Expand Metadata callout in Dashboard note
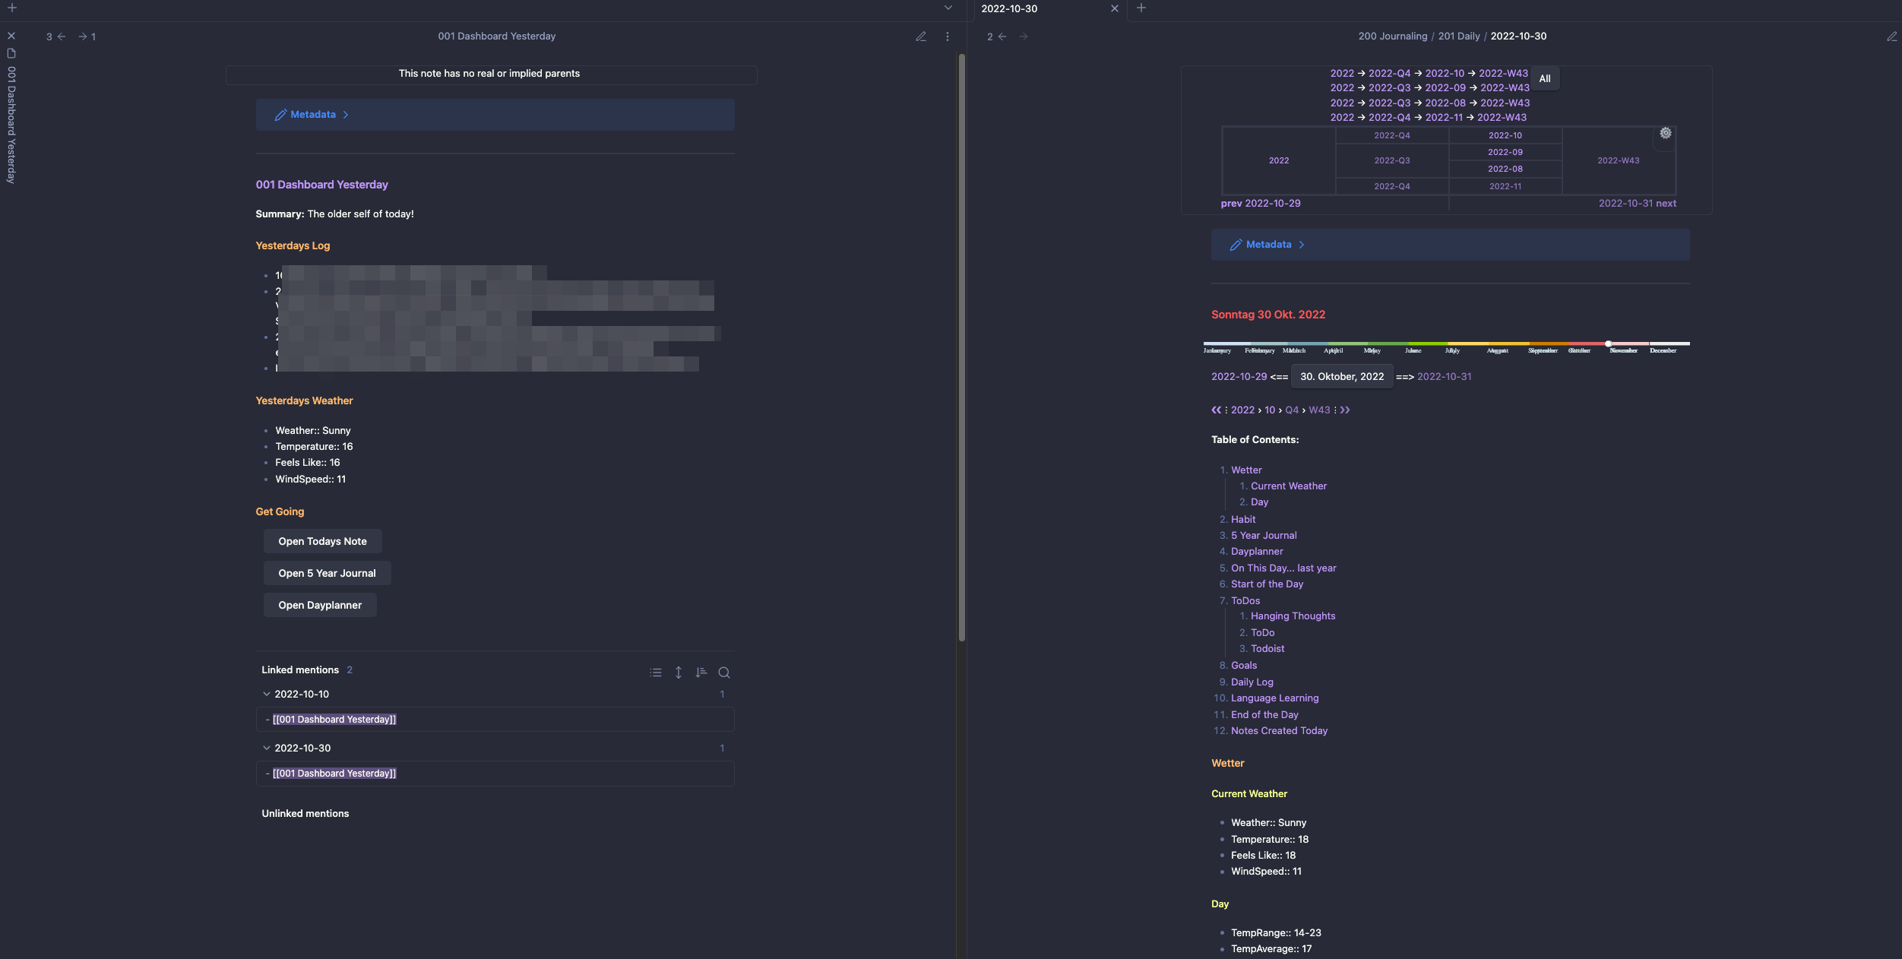Image resolution: width=1902 pixels, height=959 pixels. pyautogui.click(x=312, y=115)
